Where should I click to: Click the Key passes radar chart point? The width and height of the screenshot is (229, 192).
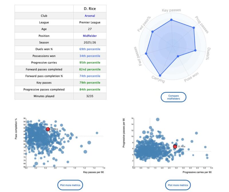(x=171, y=20)
